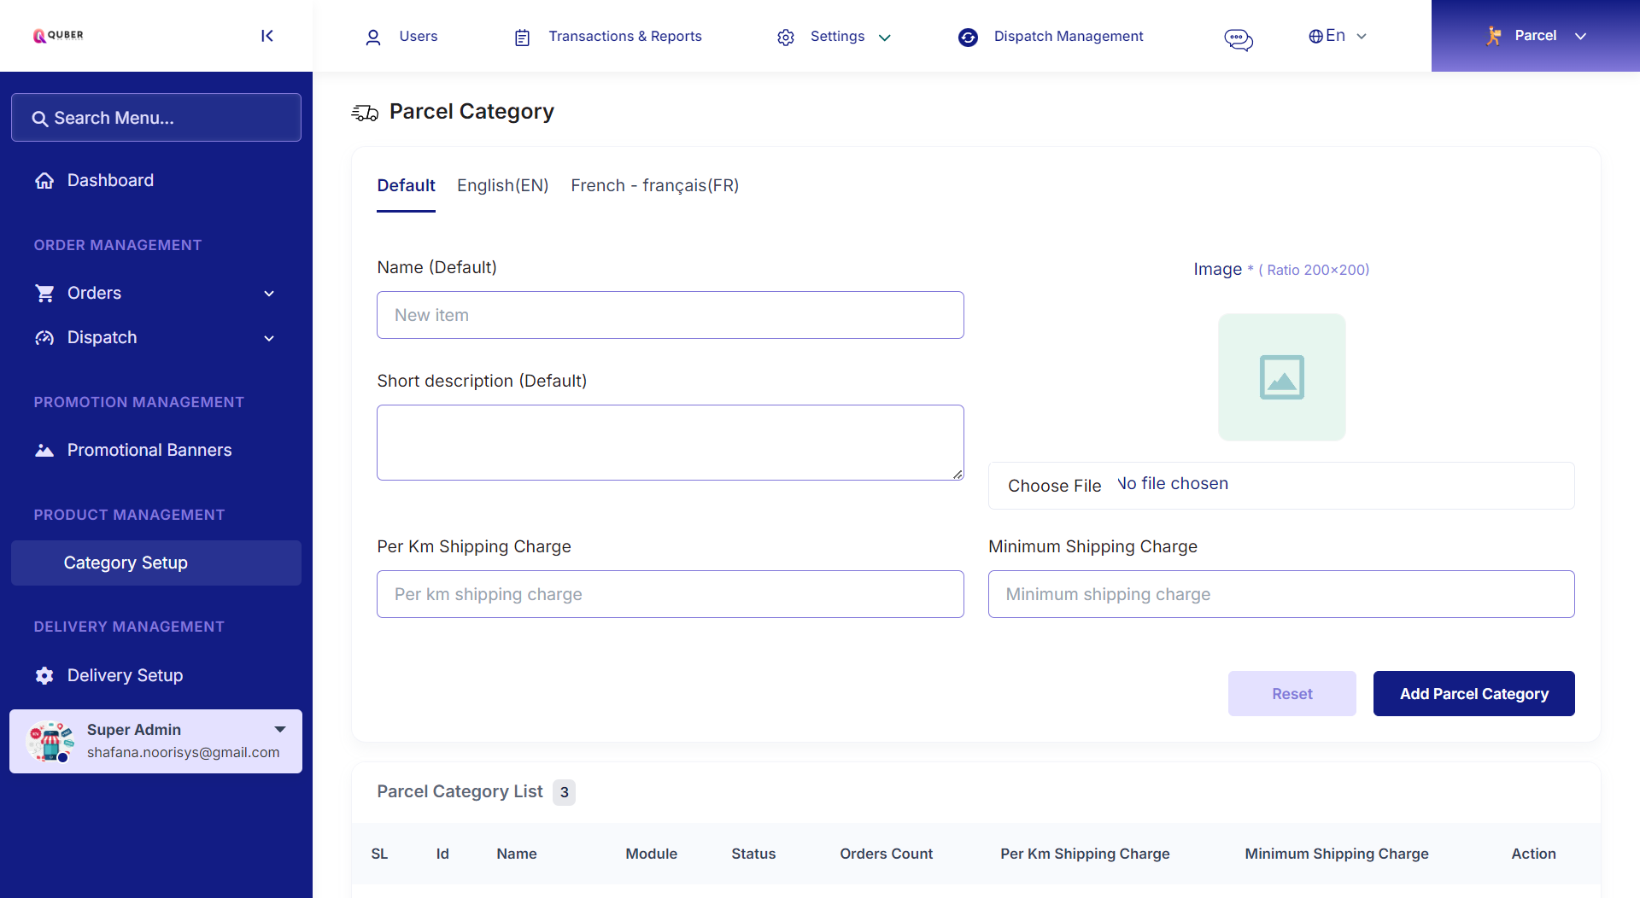
Task: Click the Dashboard home icon
Action: [x=44, y=179]
